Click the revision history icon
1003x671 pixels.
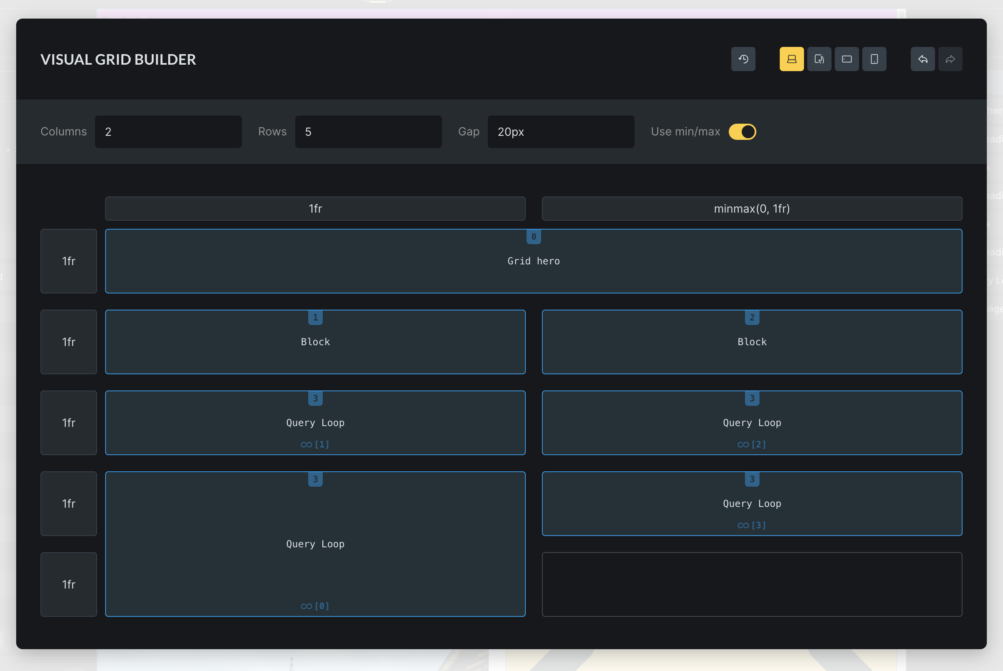click(x=743, y=59)
